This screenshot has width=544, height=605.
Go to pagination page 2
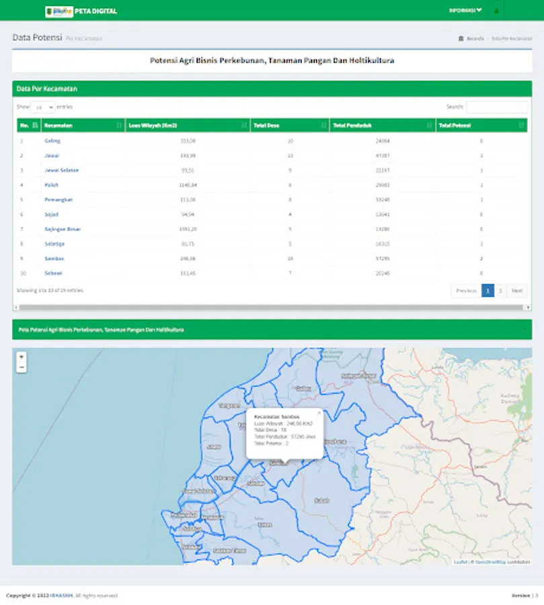(x=500, y=290)
